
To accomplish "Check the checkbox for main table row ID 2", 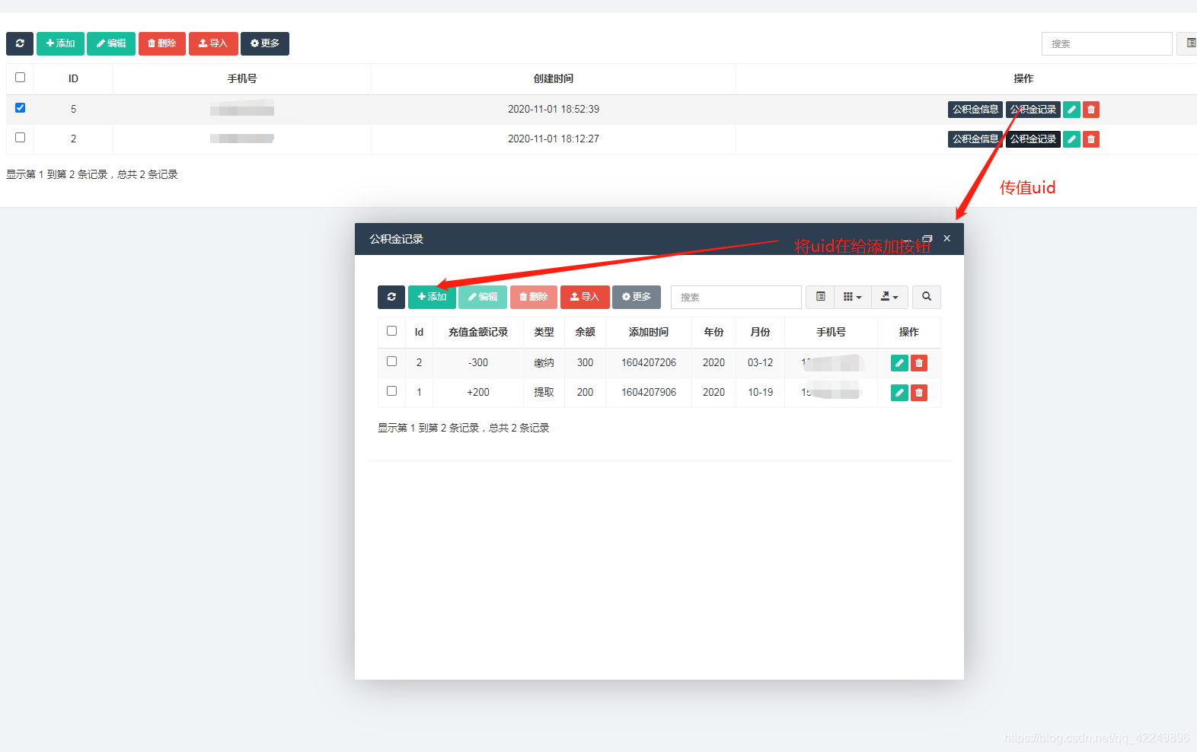I will pos(21,138).
